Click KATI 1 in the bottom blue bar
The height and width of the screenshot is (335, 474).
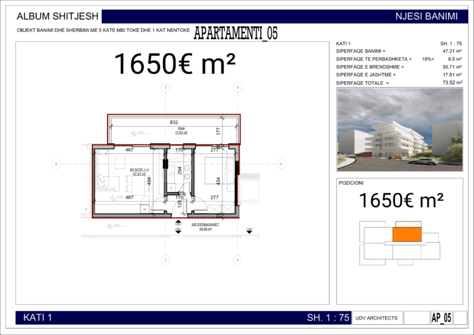click(x=37, y=317)
